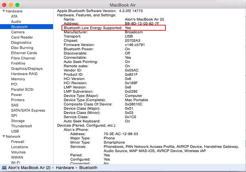
Task: Select PCI in the sidebar
Action: [14, 84]
